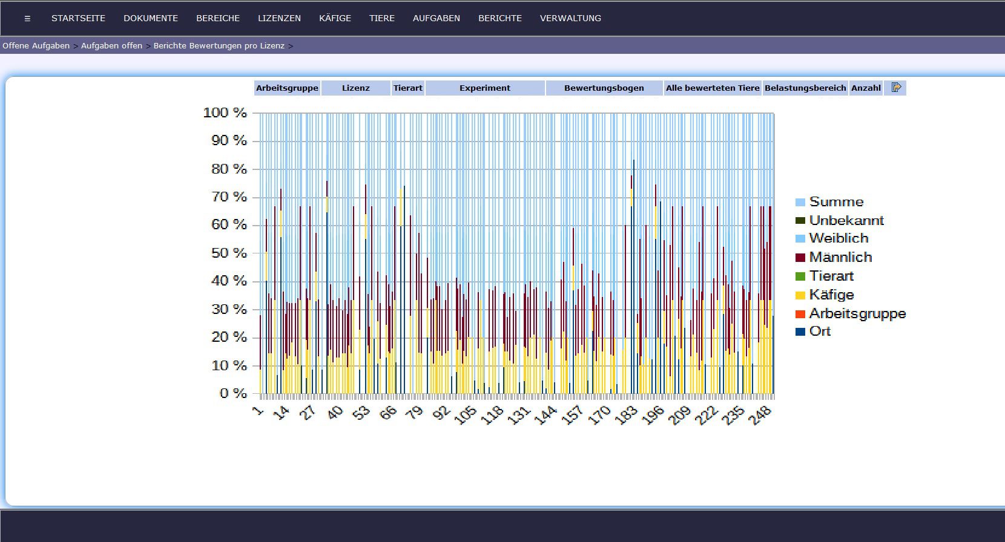1005x542 pixels.
Task: Sort by Experiment column header
Action: click(x=485, y=88)
